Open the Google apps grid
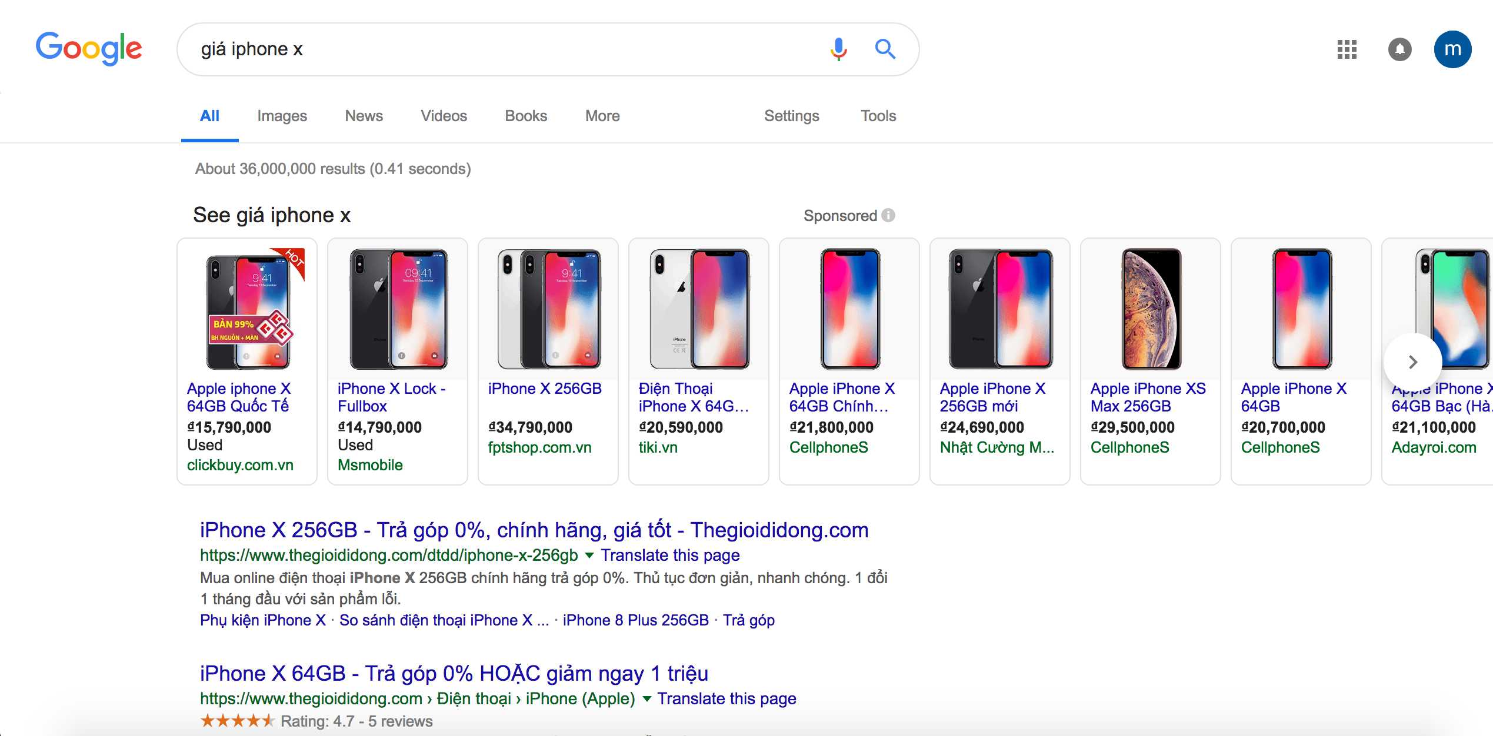This screenshot has width=1493, height=736. tap(1347, 49)
